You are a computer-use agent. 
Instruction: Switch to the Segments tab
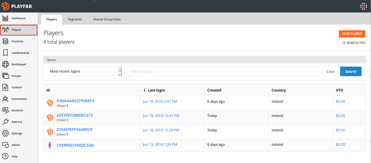coord(75,19)
